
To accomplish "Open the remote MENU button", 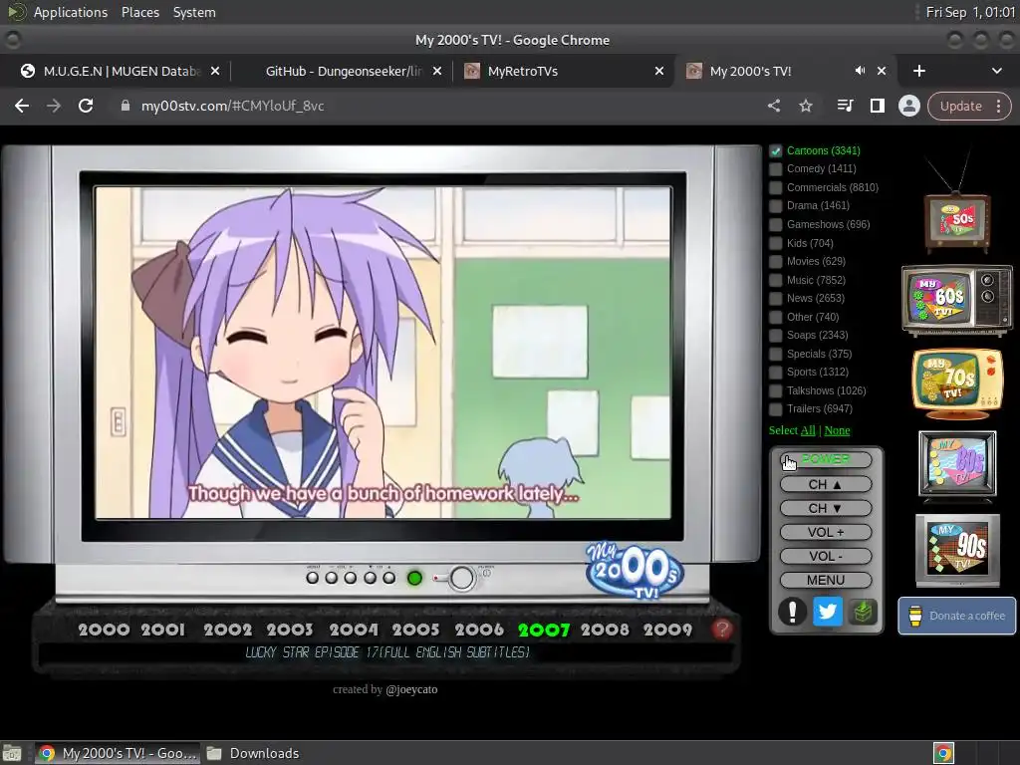I will tap(826, 581).
